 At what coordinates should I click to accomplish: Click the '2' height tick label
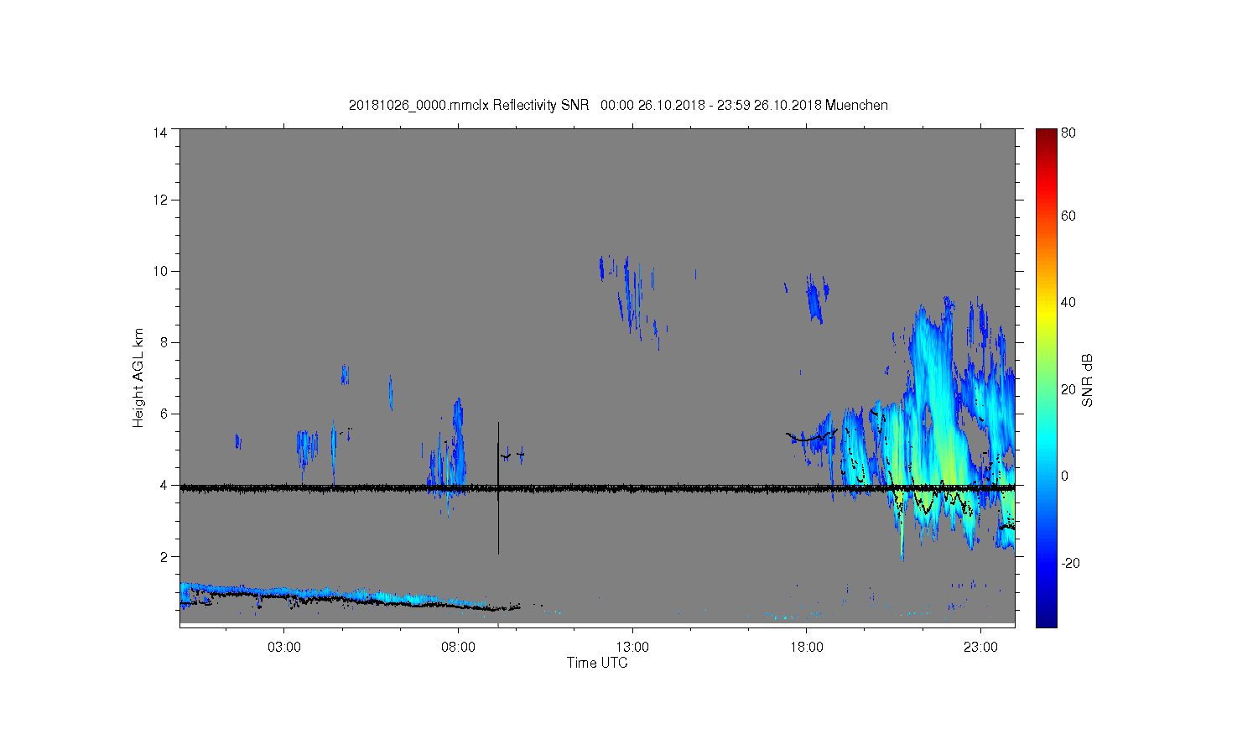coord(163,556)
